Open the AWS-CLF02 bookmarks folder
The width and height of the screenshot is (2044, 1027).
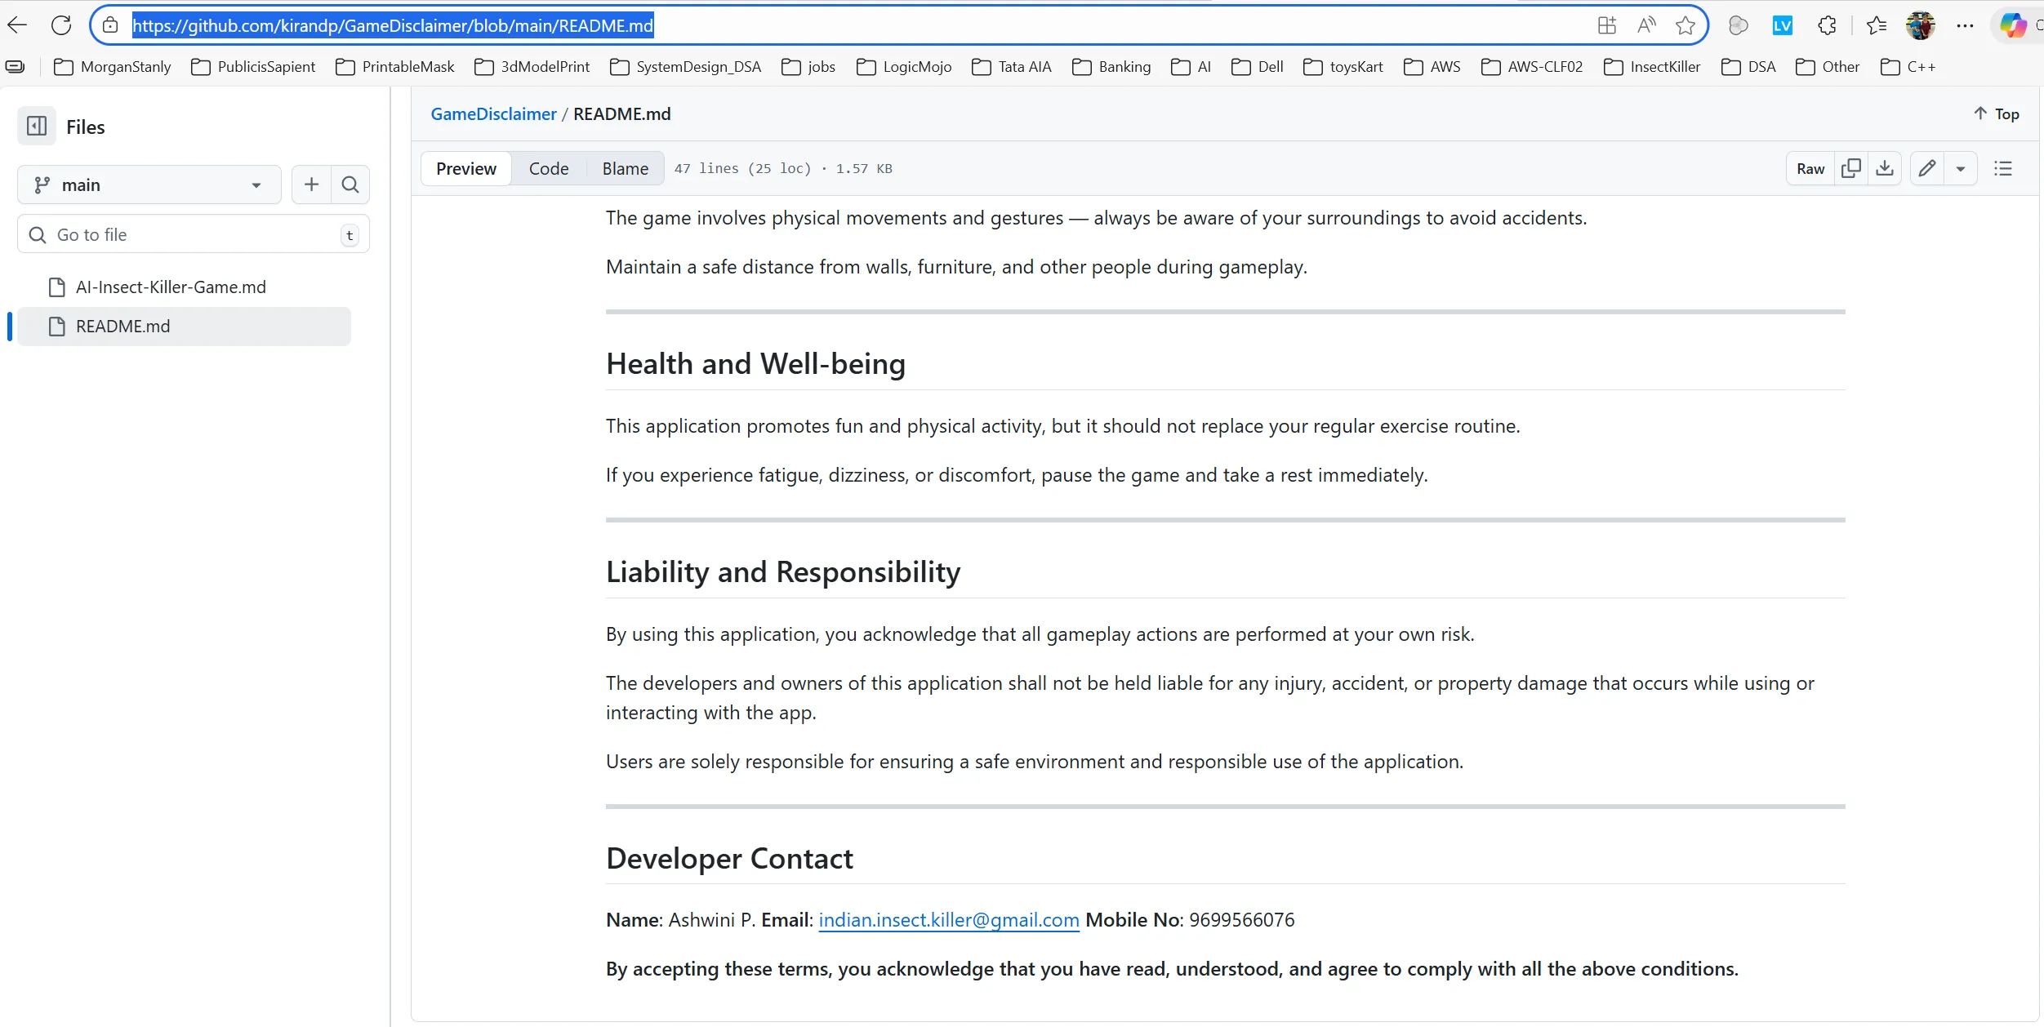1532,67
